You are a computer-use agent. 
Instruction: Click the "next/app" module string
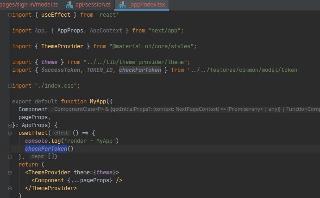coord(164,31)
